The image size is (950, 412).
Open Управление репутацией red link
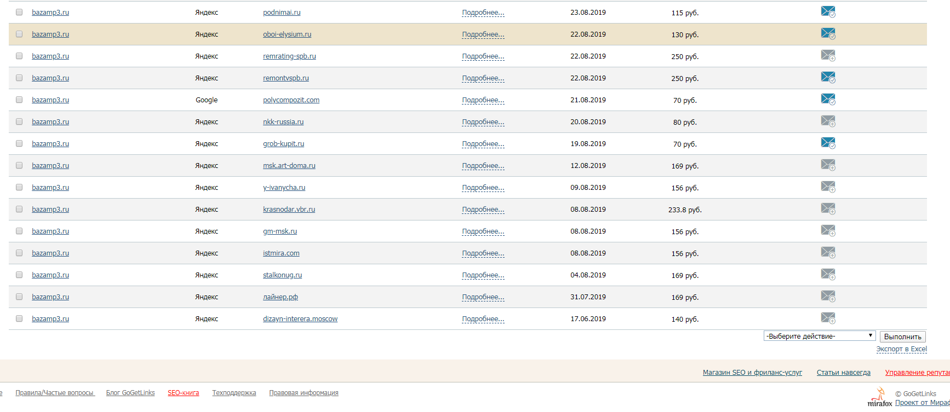click(x=917, y=373)
